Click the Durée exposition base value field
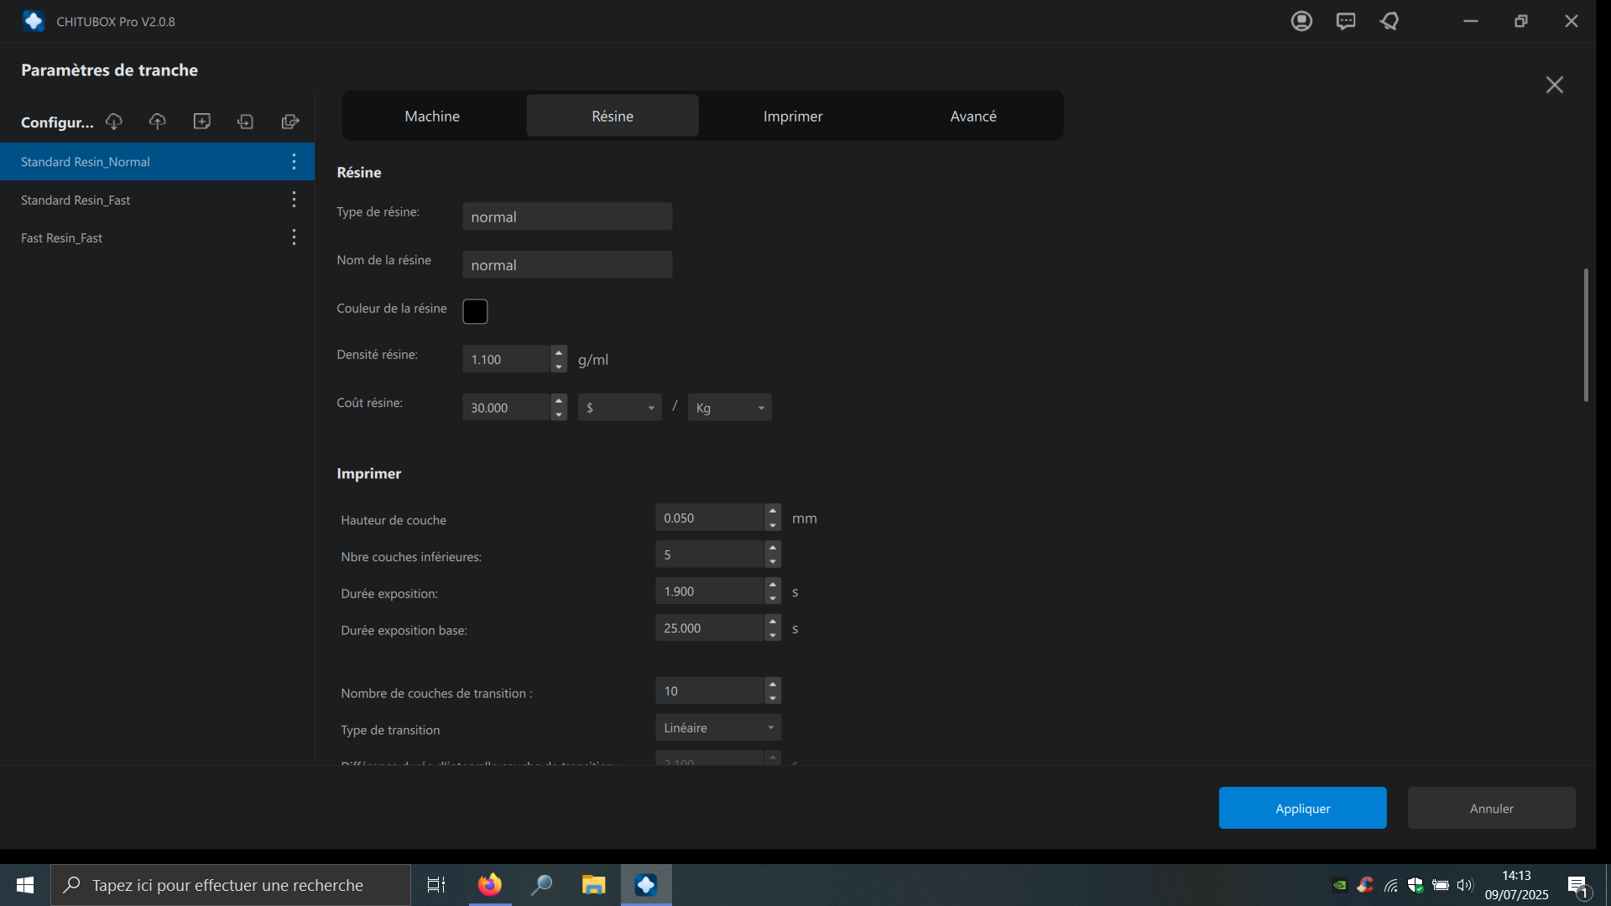 pyautogui.click(x=710, y=627)
